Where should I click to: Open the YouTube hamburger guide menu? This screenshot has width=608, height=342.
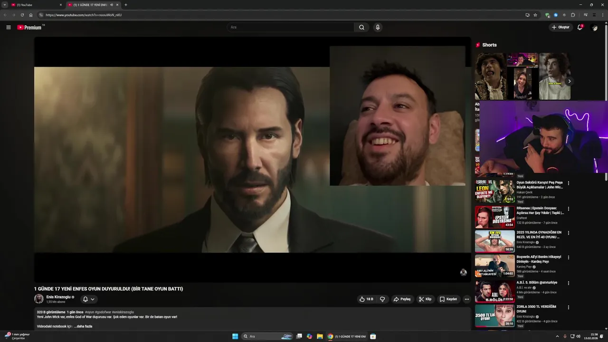tap(8, 28)
